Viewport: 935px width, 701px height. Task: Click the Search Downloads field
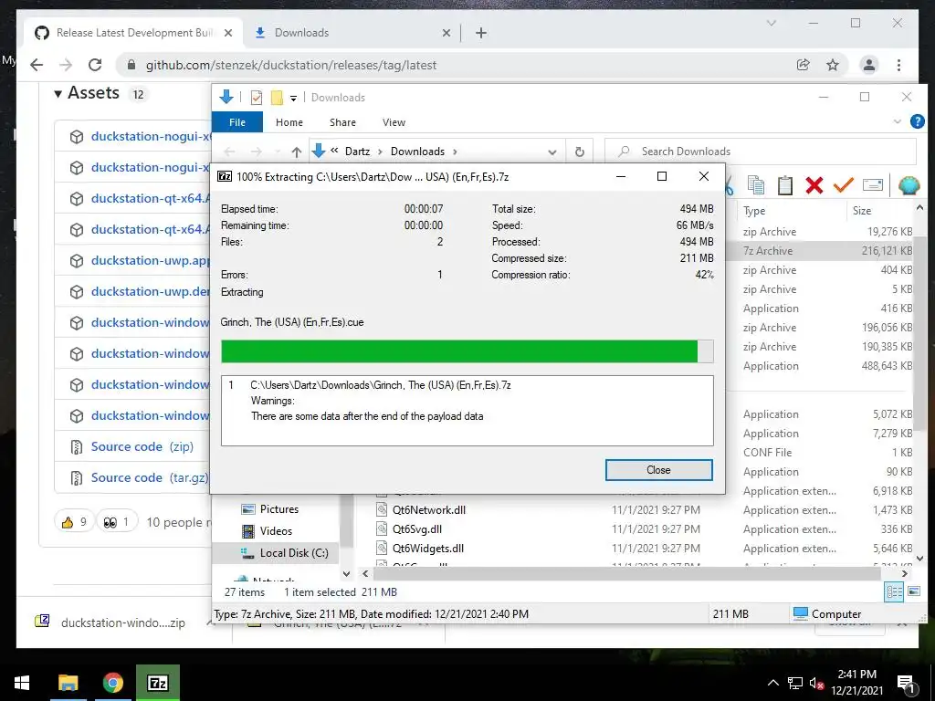761,152
